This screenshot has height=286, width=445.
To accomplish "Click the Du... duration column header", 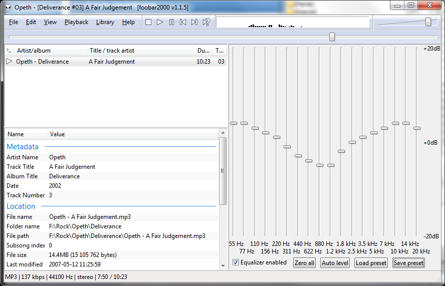I will click(203, 51).
